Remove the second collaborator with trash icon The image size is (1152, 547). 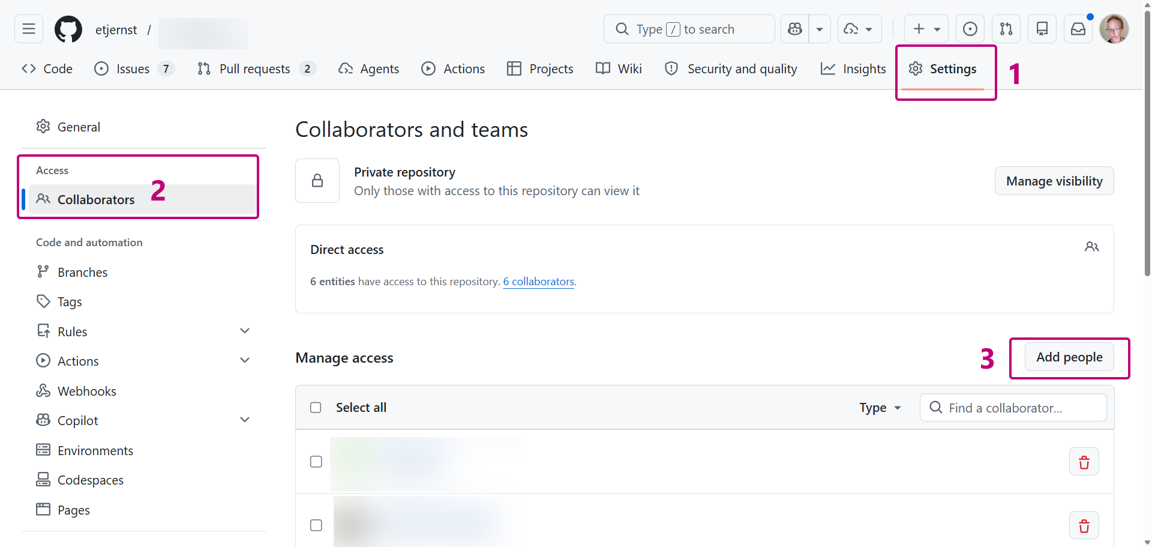[x=1084, y=525]
